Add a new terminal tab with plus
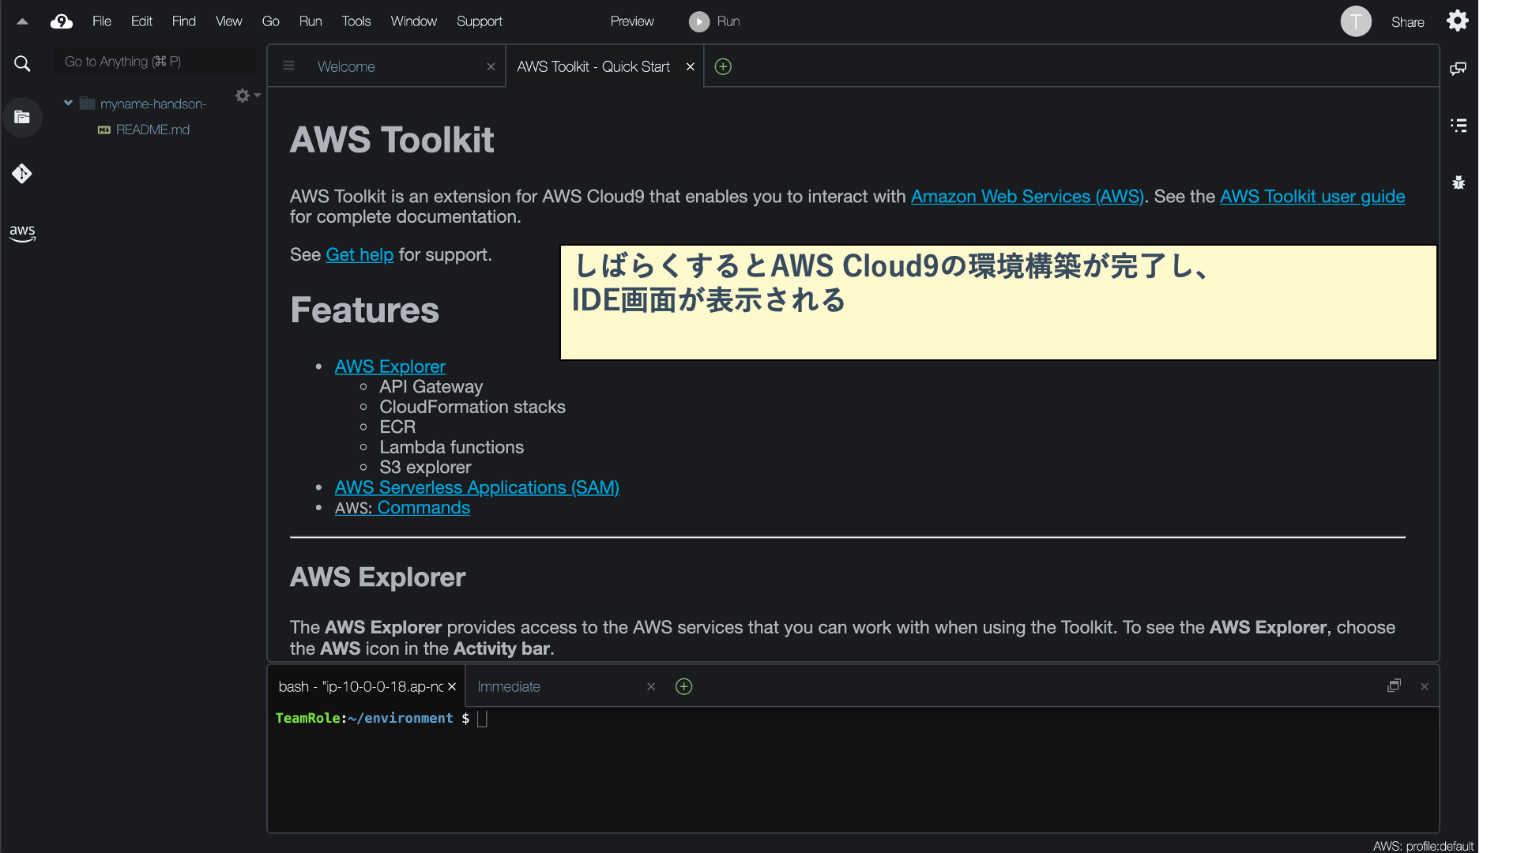Screen dimensions: 1517x853 684,686
